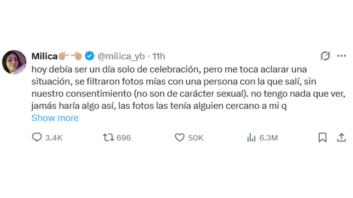Open the more options menu on the tweet
353x198 pixels.
[342, 56]
